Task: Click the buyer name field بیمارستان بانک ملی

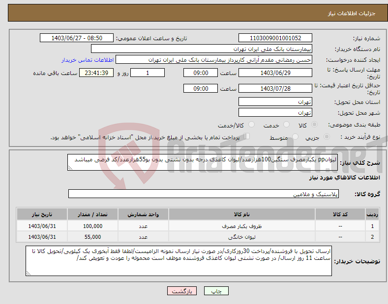Action: point(202,49)
